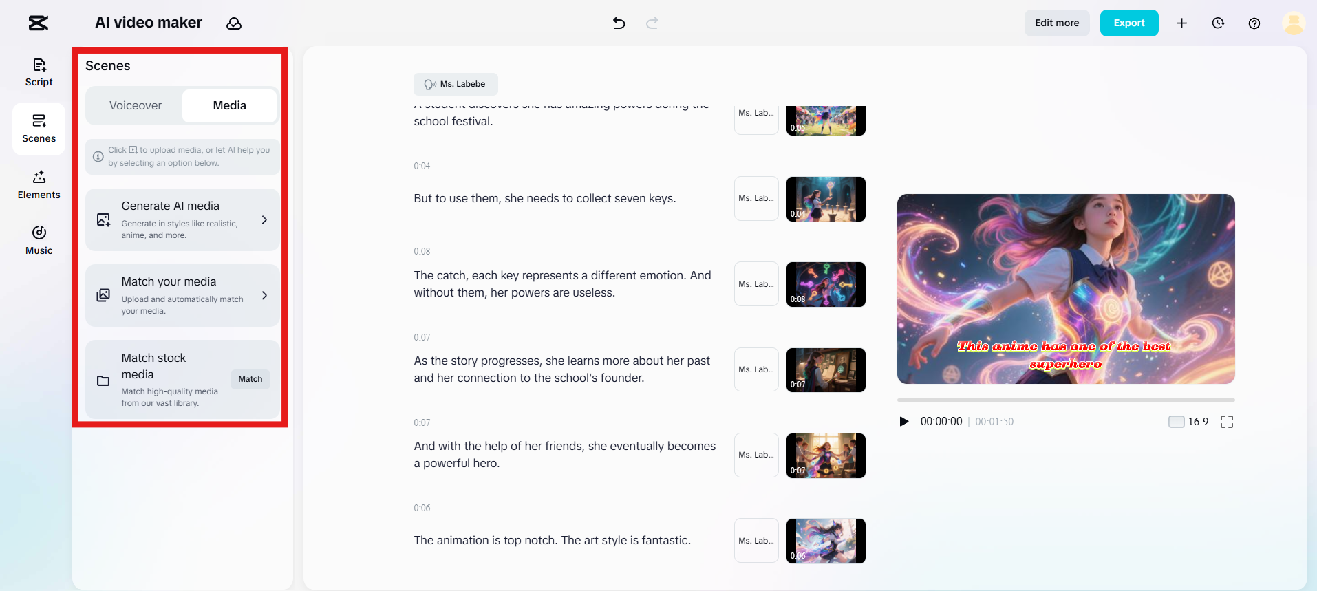Click the Export button
The width and height of the screenshot is (1317, 591).
tap(1128, 23)
